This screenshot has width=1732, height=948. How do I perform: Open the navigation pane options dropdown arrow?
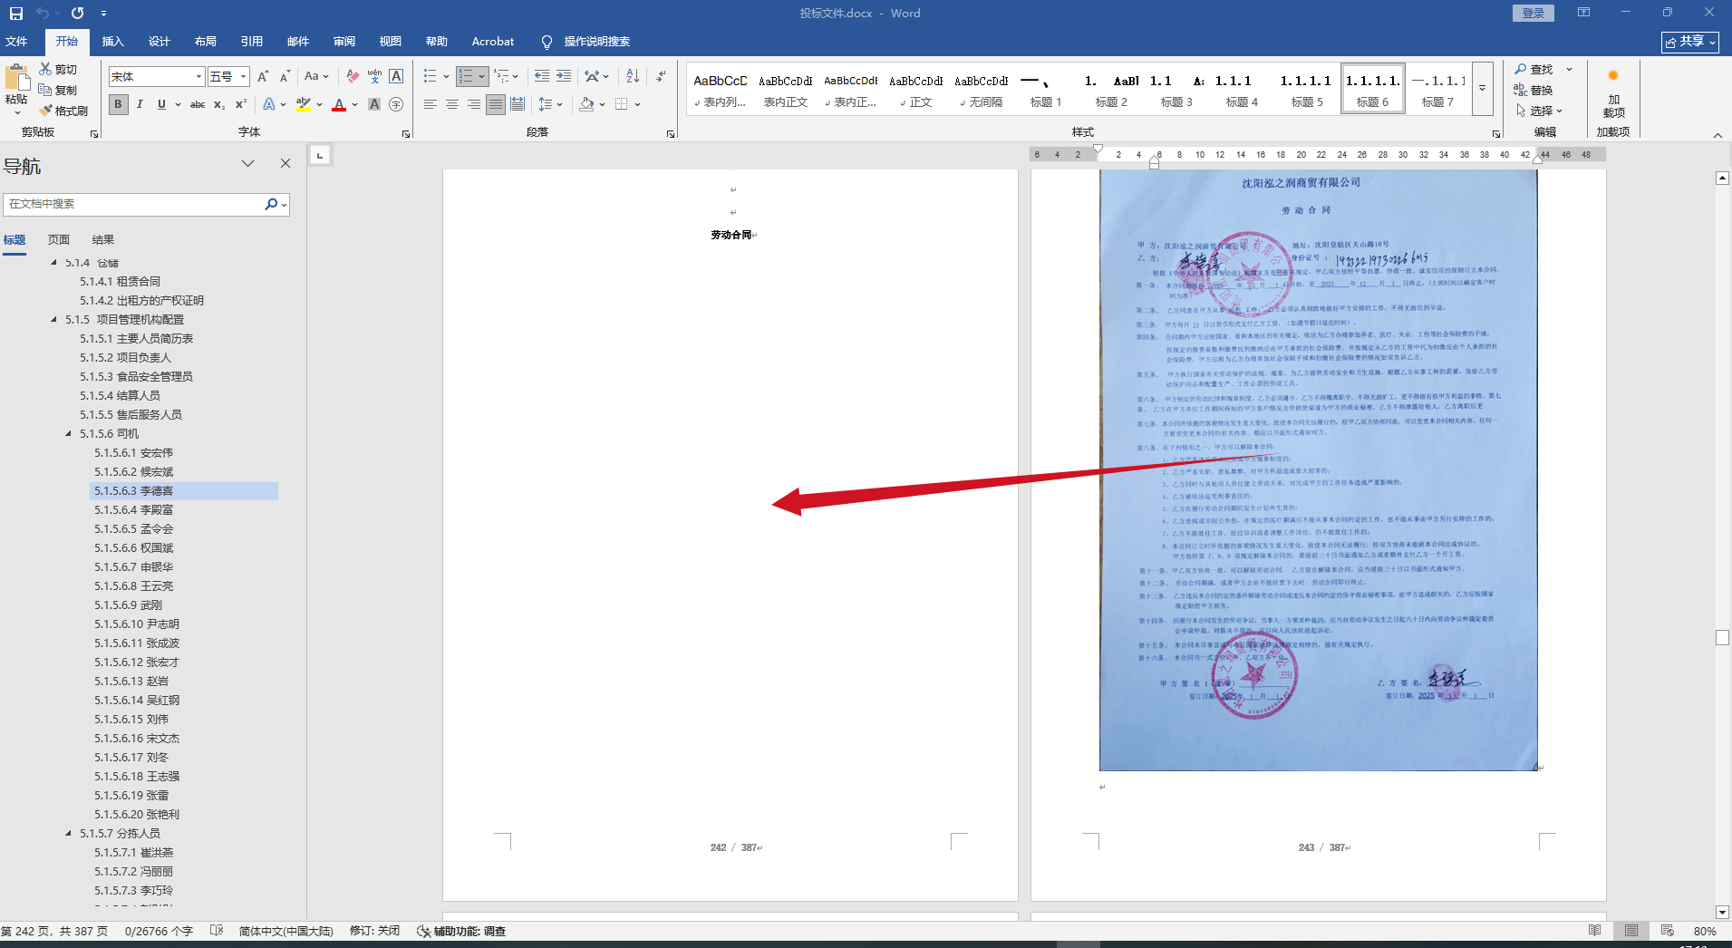click(x=247, y=163)
